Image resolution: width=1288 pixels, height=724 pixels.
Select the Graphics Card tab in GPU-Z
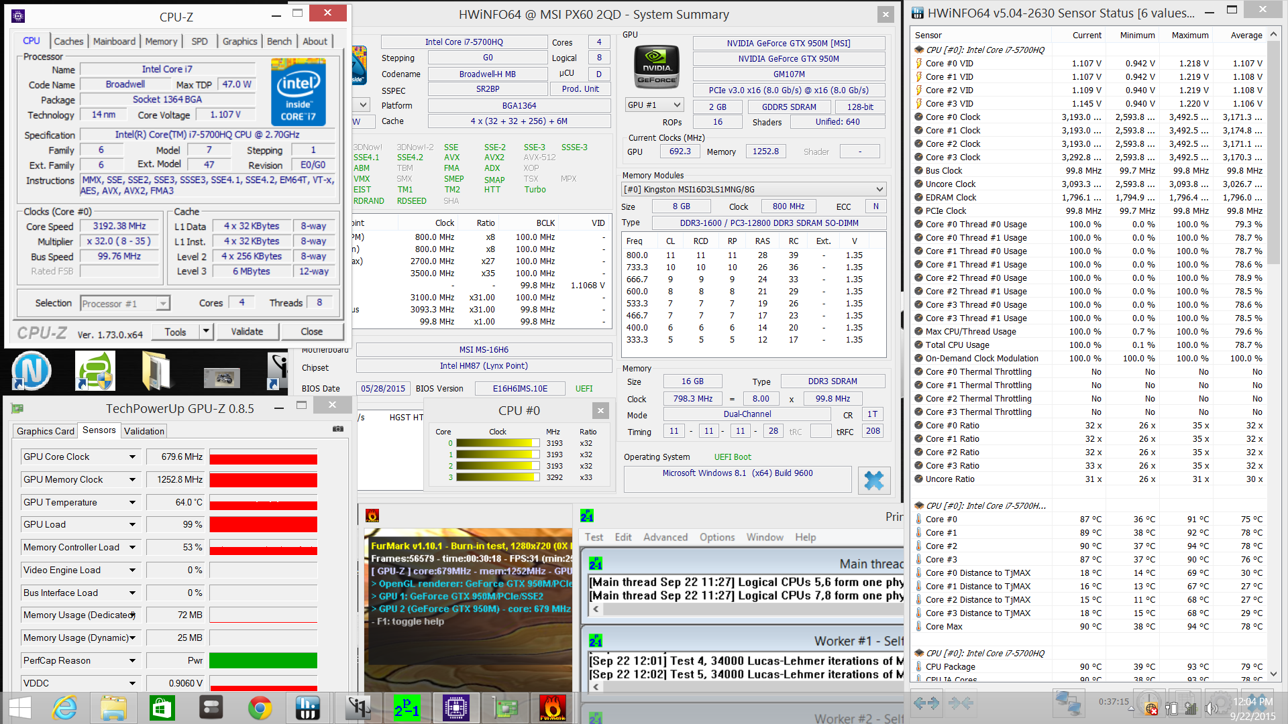(x=46, y=431)
